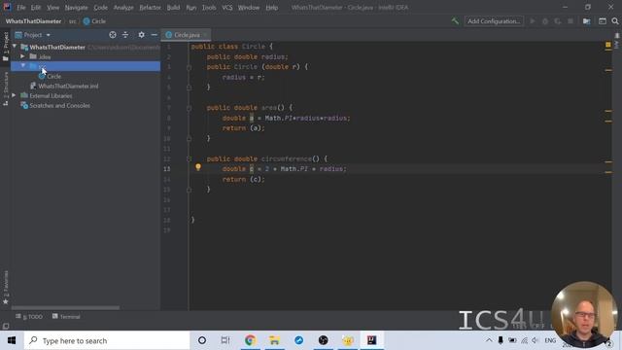622x350 pixels.
Task: Open the Navigate menu
Action: [x=76, y=8]
